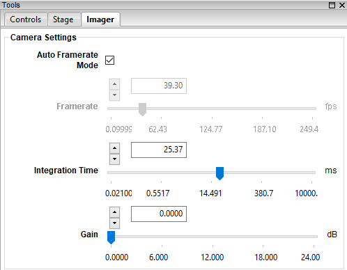This screenshot has height=270, width=347.
Task: Click the Gain value field
Action: pyautogui.click(x=159, y=214)
